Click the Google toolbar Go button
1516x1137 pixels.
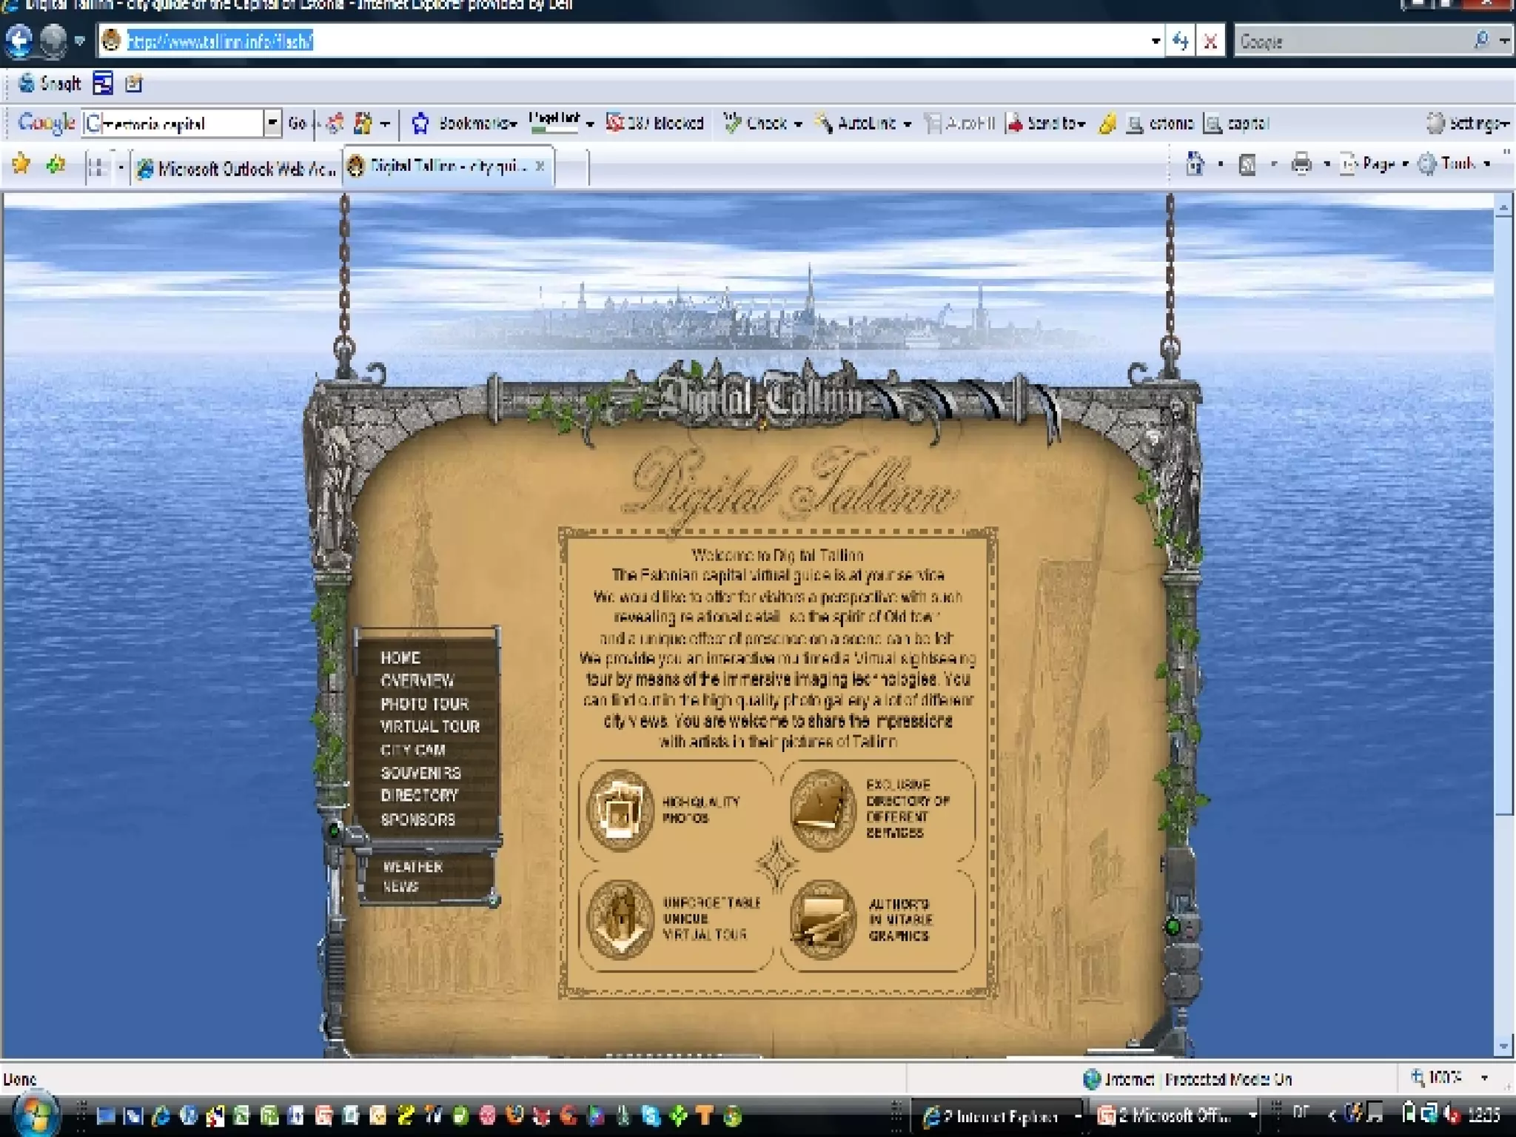(298, 123)
